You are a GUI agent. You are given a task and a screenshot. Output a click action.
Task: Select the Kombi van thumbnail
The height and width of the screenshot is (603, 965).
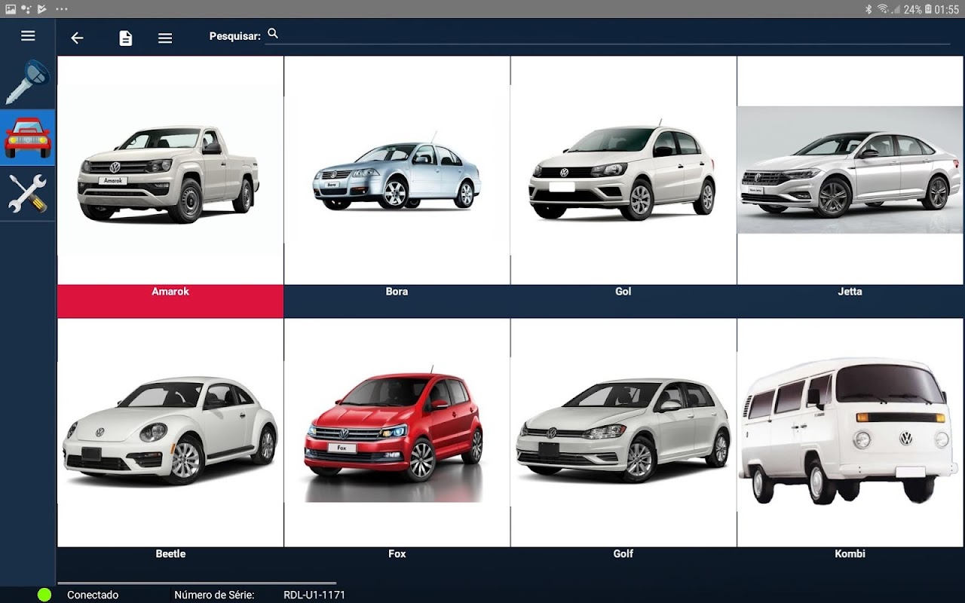click(850, 433)
